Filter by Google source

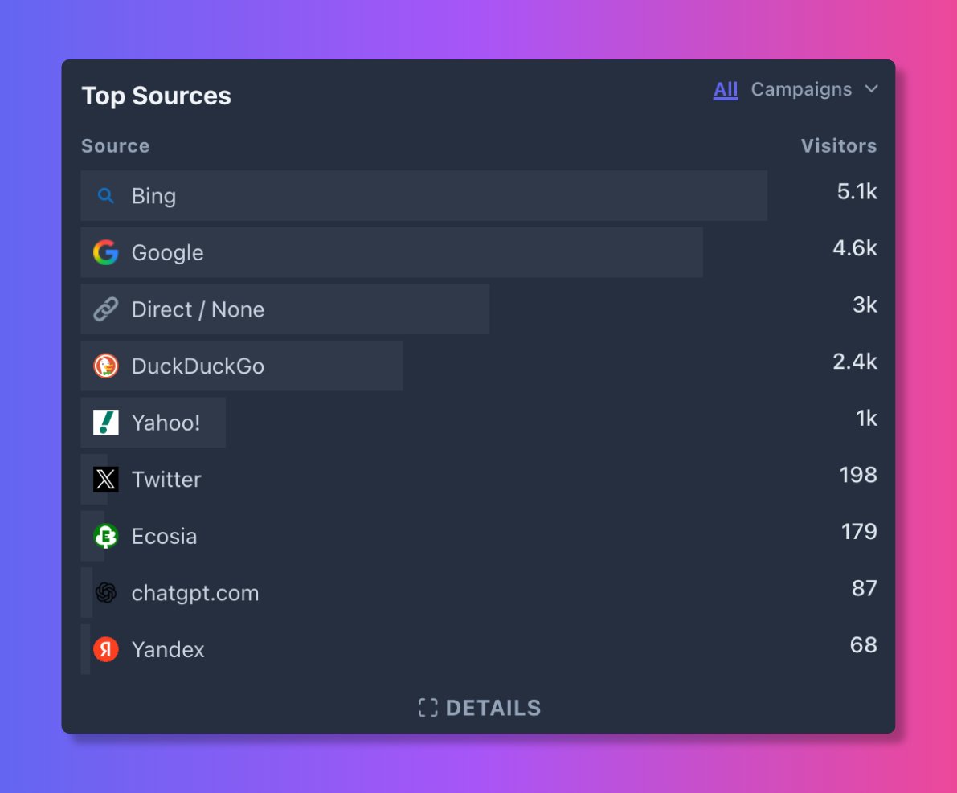click(167, 253)
